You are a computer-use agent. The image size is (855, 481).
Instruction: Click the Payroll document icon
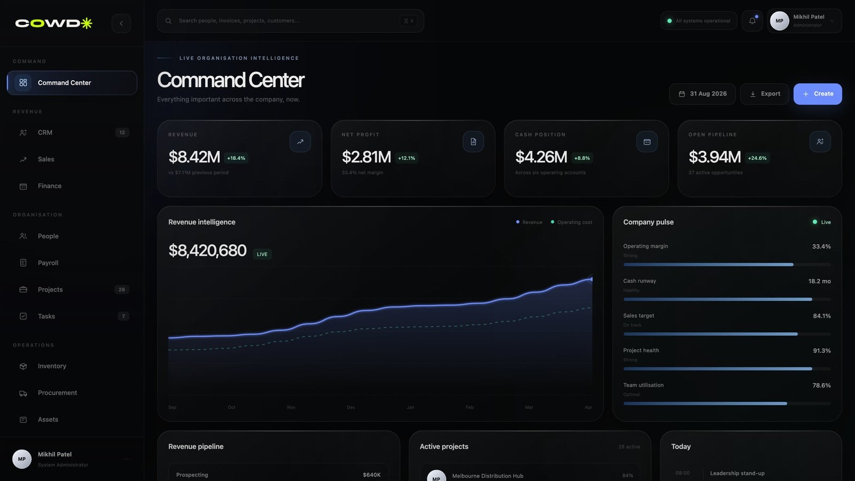(23, 263)
